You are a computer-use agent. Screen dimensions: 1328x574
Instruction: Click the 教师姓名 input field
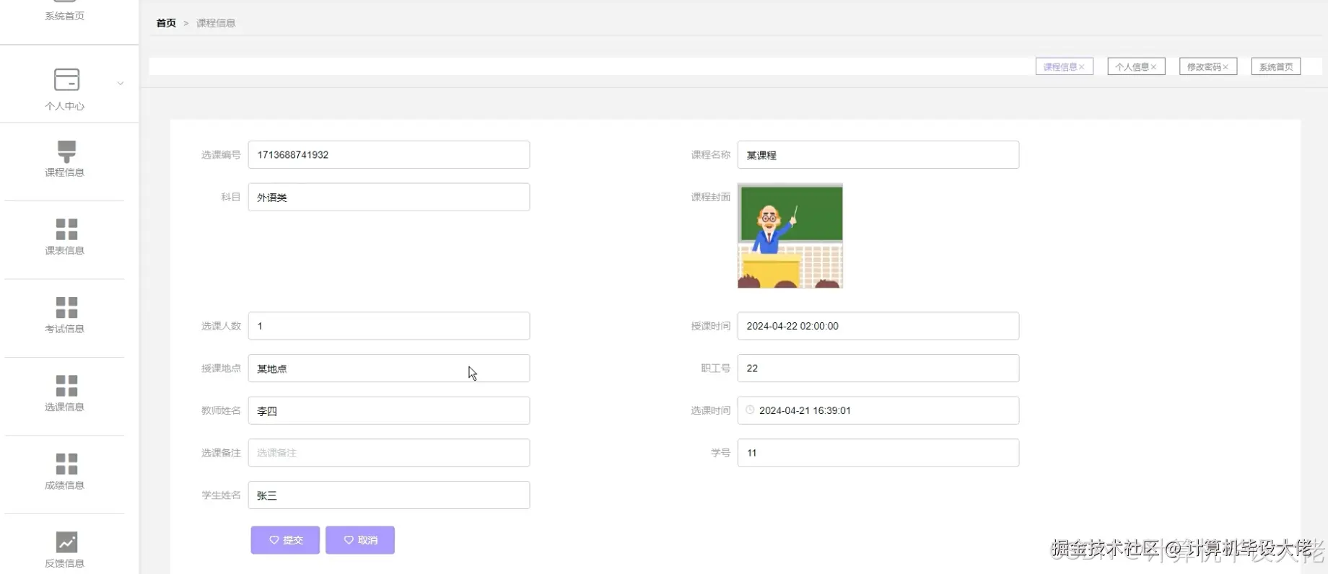click(x=389, y=410)
